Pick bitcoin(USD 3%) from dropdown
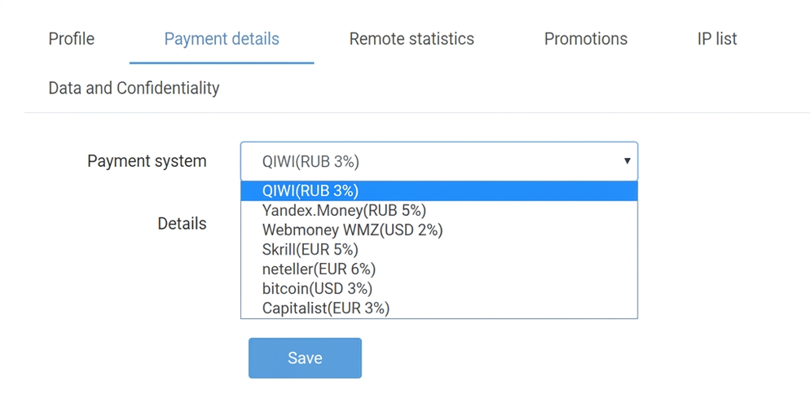 click(x=439, y=289)
